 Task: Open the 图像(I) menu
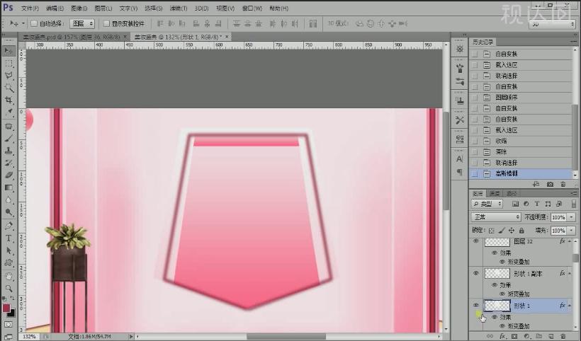(x=79, y=8)
